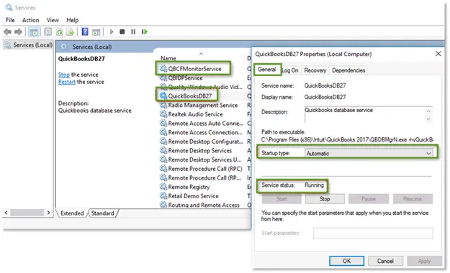Click the Start parameters input field
Screen dimensions: 450x273
(x=373, y=233)
